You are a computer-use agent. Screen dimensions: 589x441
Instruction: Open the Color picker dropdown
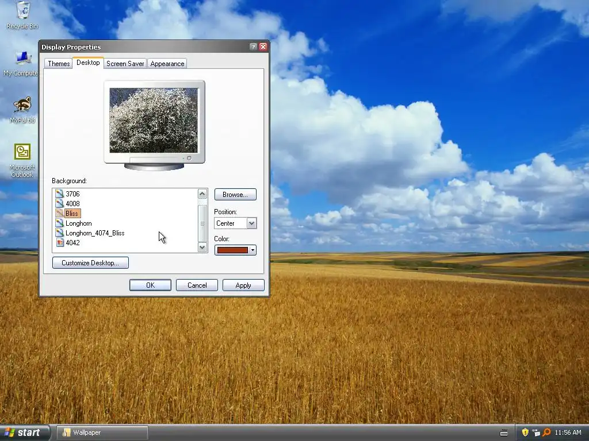pos(235,250)
